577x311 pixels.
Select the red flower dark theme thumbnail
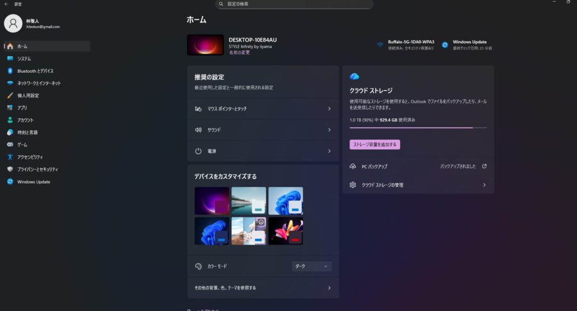coord(285,231)
